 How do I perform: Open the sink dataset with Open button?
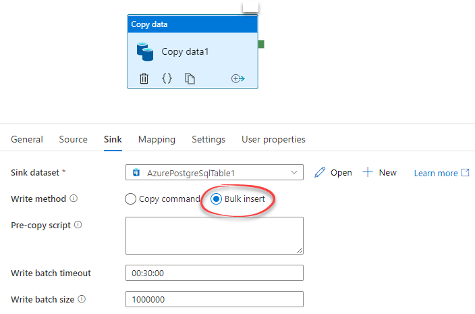[x=333, y=172]
